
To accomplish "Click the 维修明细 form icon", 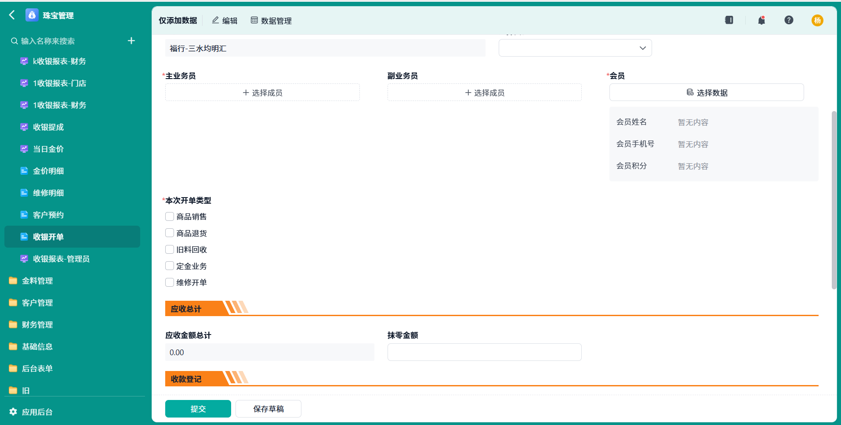I will click(24, 193).
